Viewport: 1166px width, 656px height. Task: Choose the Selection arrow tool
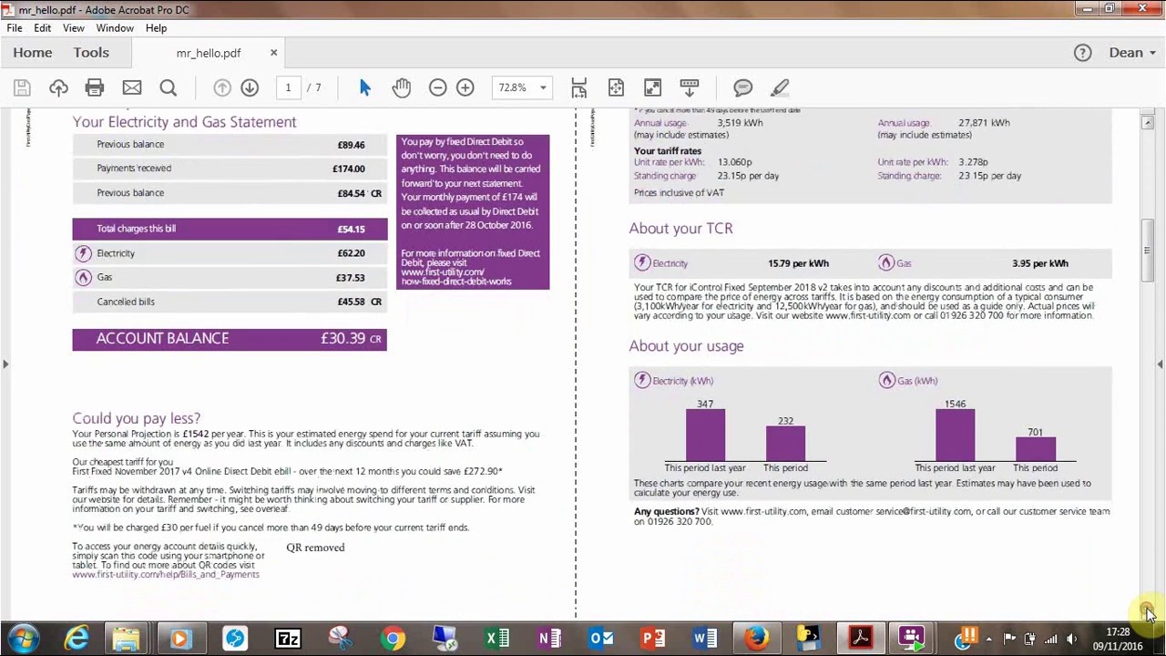pos(365,87)
